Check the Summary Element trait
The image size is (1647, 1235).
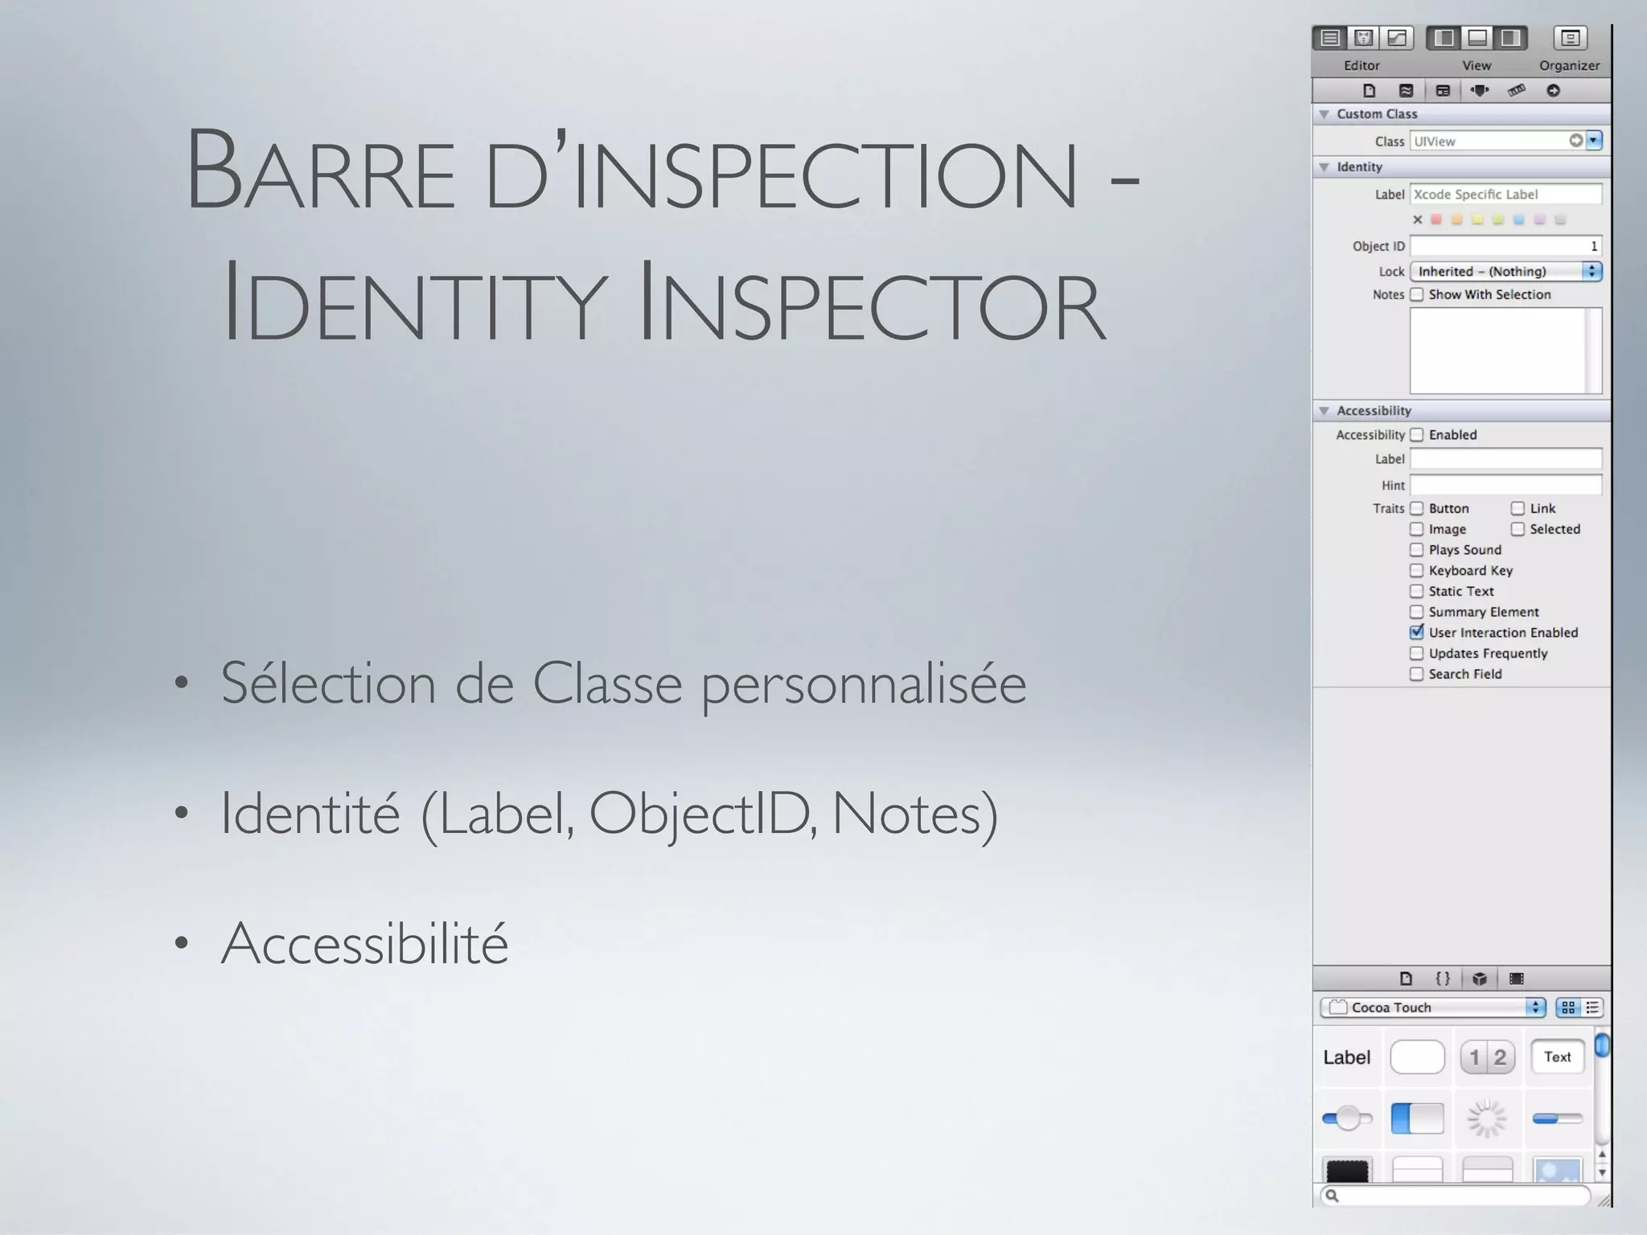[1416, 612]
